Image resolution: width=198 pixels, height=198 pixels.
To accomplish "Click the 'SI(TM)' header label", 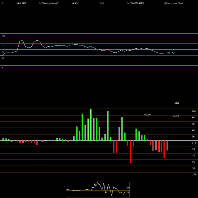I will click(x=75, y=3).
